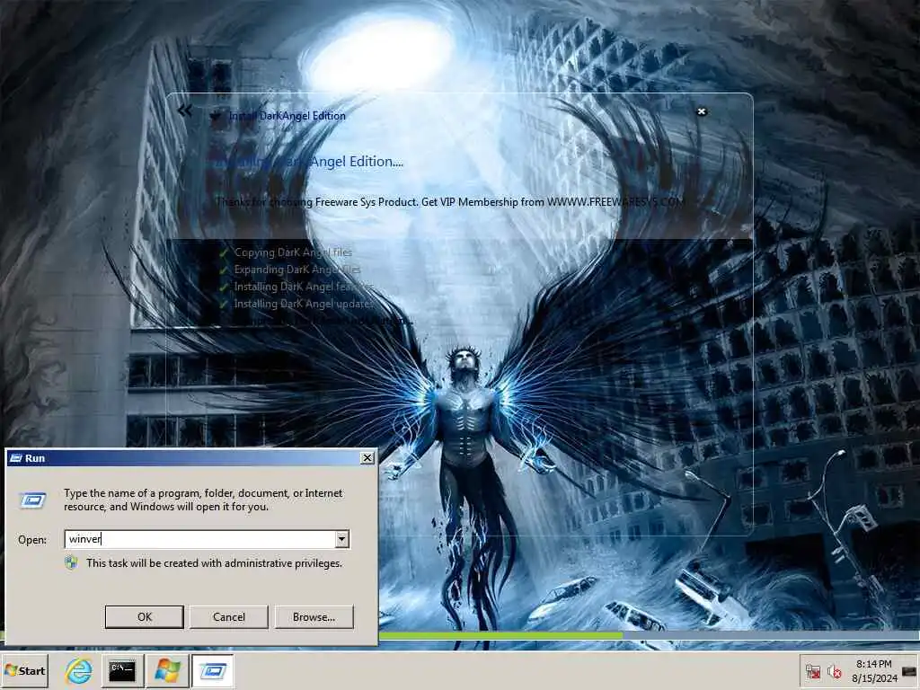
Task: Click Installing DarK Angel features step
Action: (304, 287)
